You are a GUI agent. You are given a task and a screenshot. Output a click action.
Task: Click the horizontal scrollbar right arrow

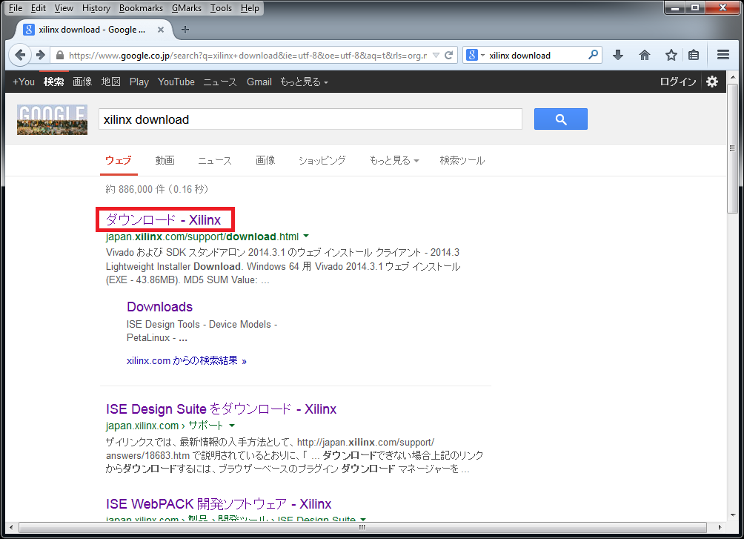pos(720,527)
